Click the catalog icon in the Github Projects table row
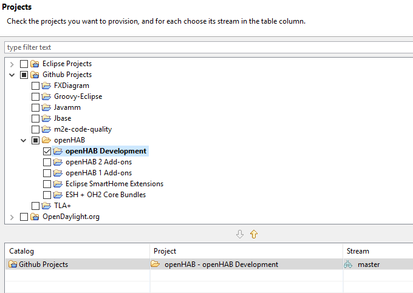413x293 pixels. click(x=12, y=264)
